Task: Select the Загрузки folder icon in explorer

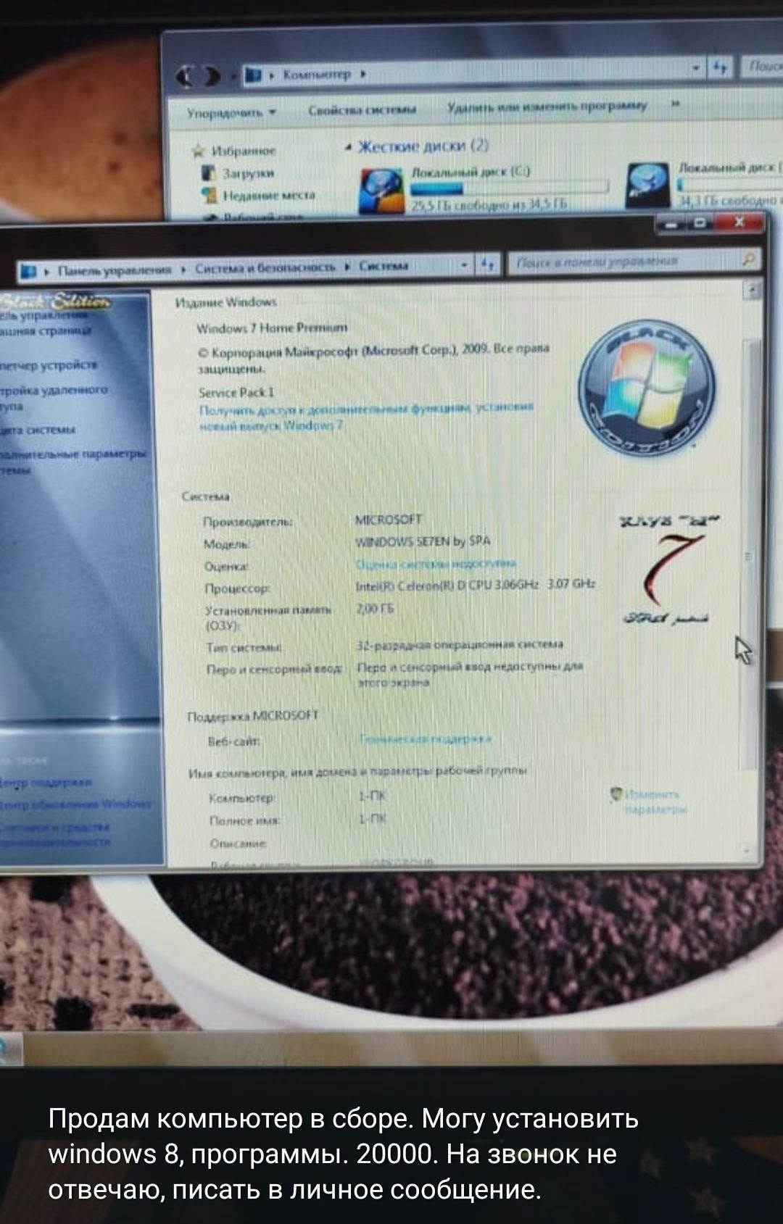Action: pyautogui.click(x=209, y=173)
